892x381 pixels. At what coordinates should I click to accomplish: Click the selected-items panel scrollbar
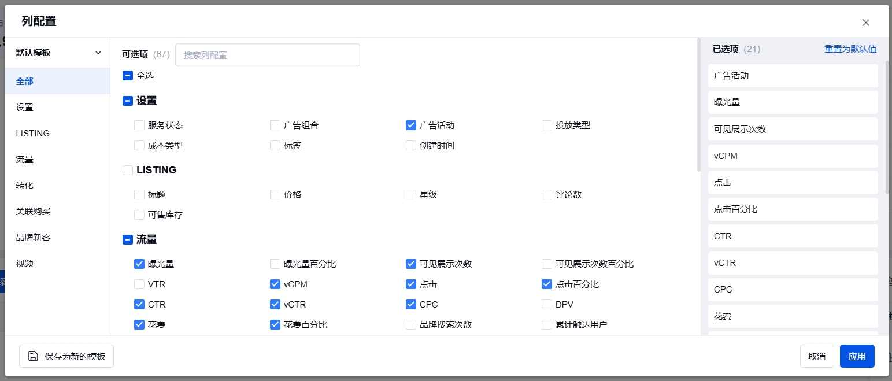tap(888, 127)
